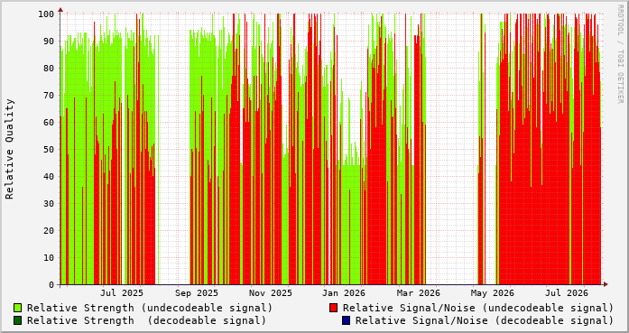Click the x-axis arrowhead at right end
The image size is (629, 333).
[x=606, y=284]
